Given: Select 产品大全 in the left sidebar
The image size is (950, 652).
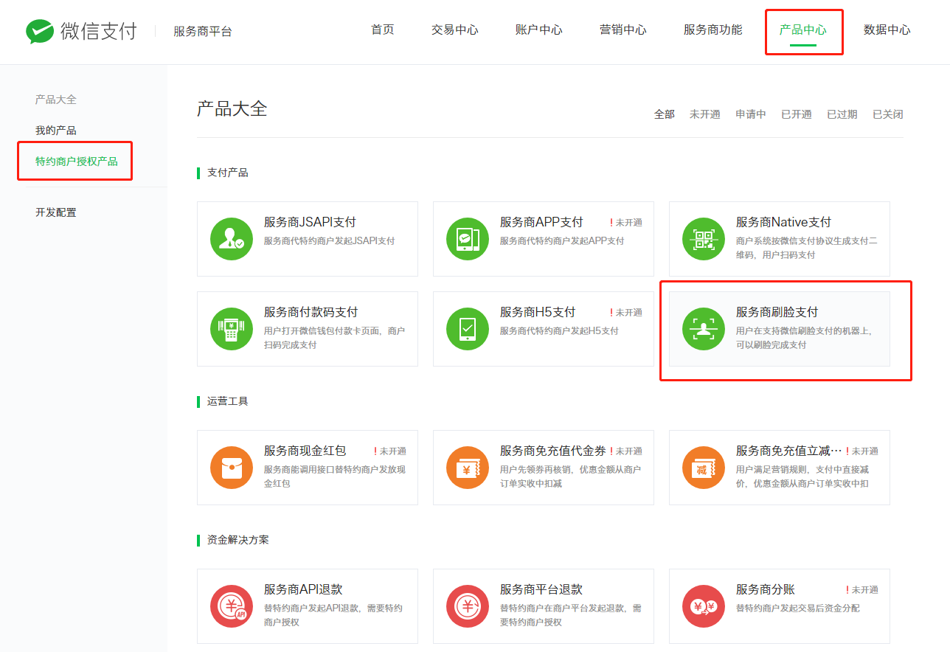Looking at the screenshot, I should [56, 100].
